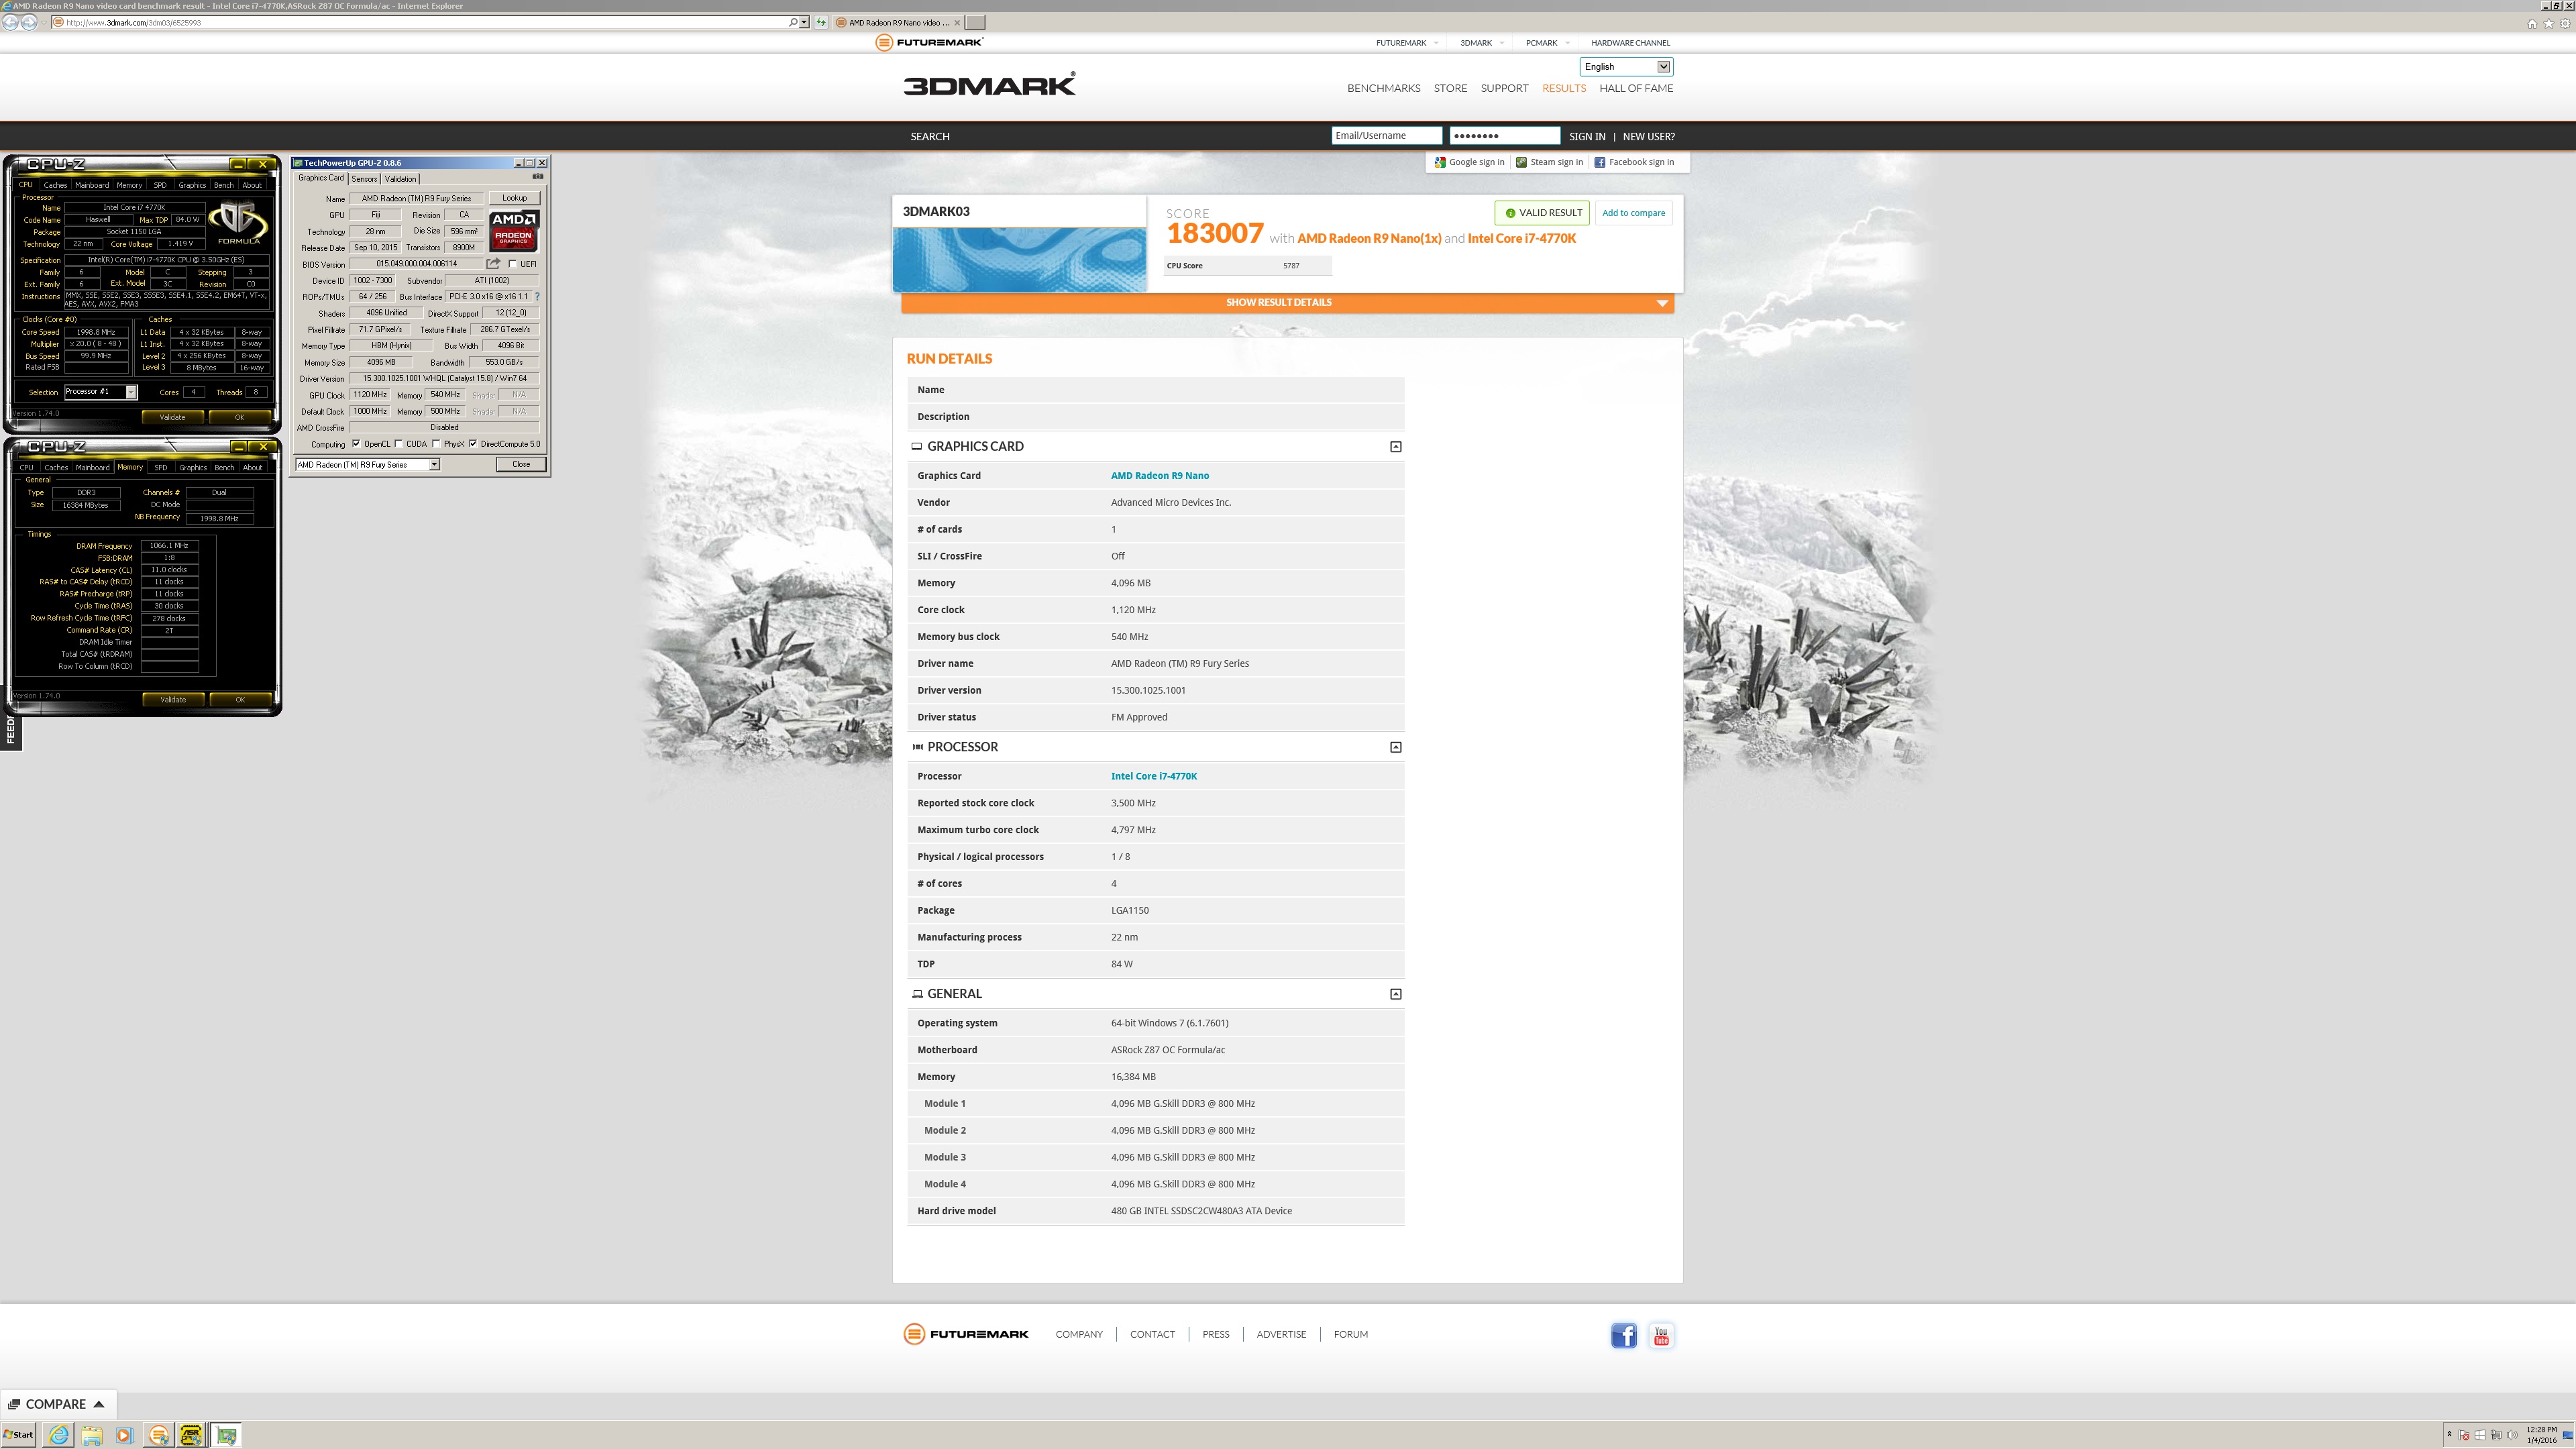The image size is (2576, 1449).
Task: Collapse the Processor section
Action: click(1396, 747)
